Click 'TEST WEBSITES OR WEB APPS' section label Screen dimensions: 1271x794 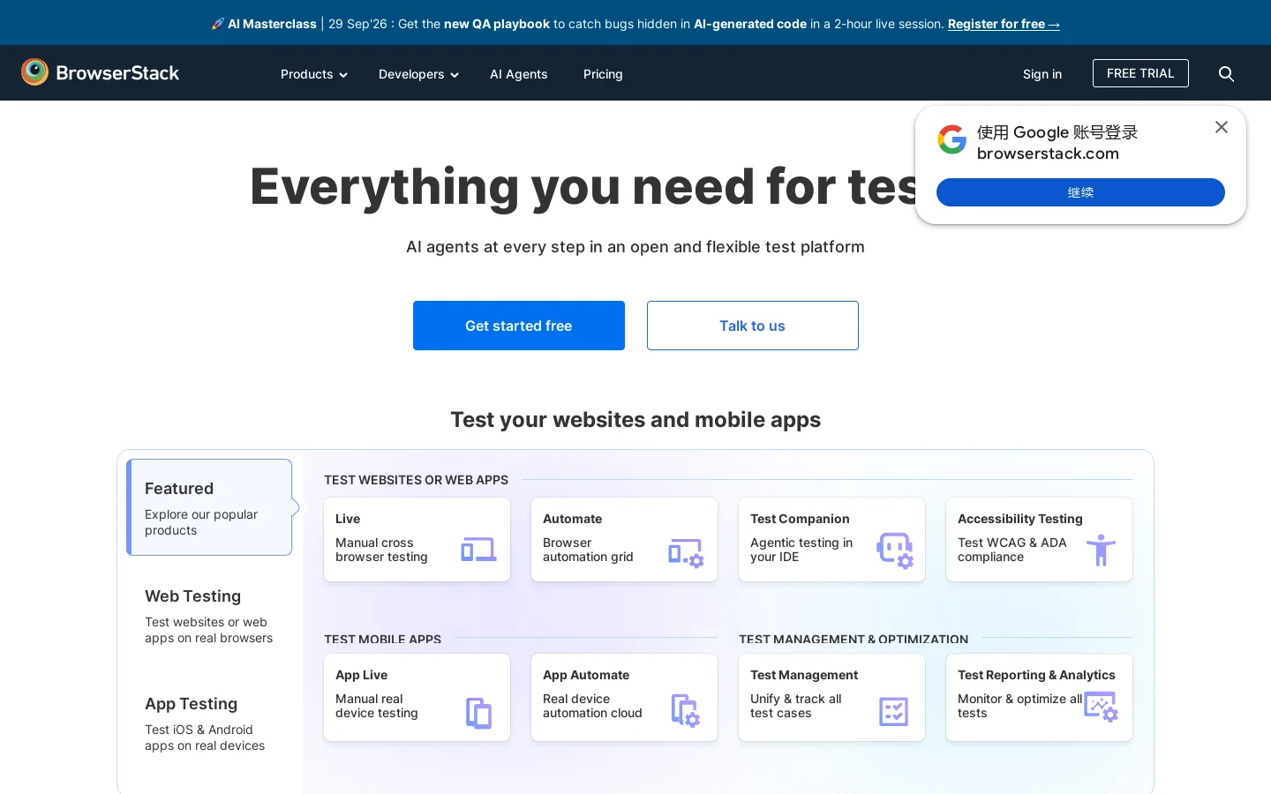tap(416, 480)
